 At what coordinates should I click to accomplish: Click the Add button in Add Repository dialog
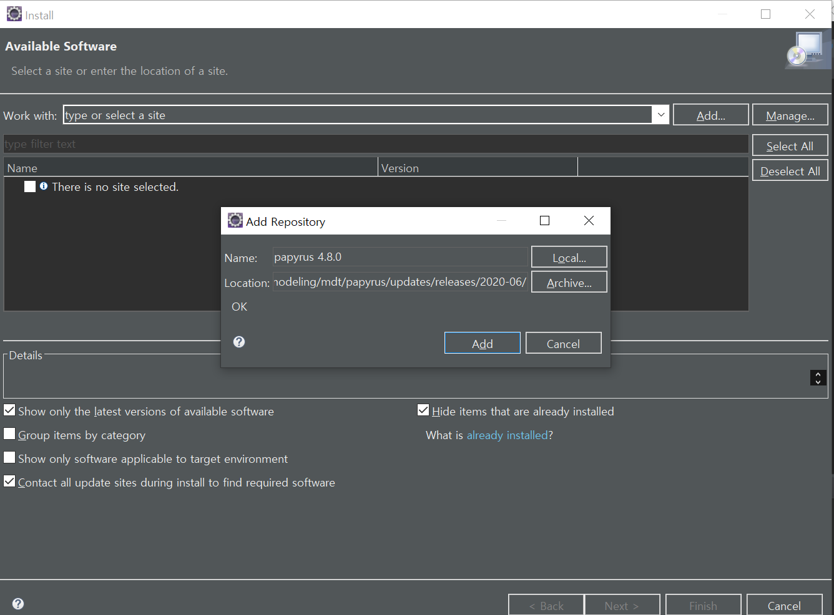(x=483, y=343)
